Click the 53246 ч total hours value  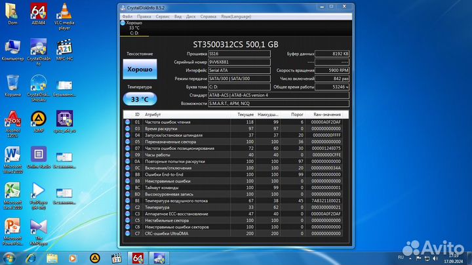click(x=332, y=87)
